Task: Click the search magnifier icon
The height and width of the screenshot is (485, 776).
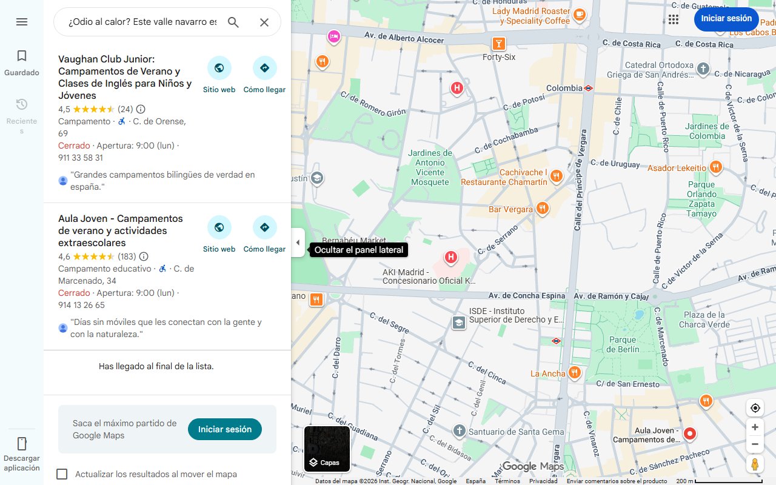Action: [x=233, y=22]
